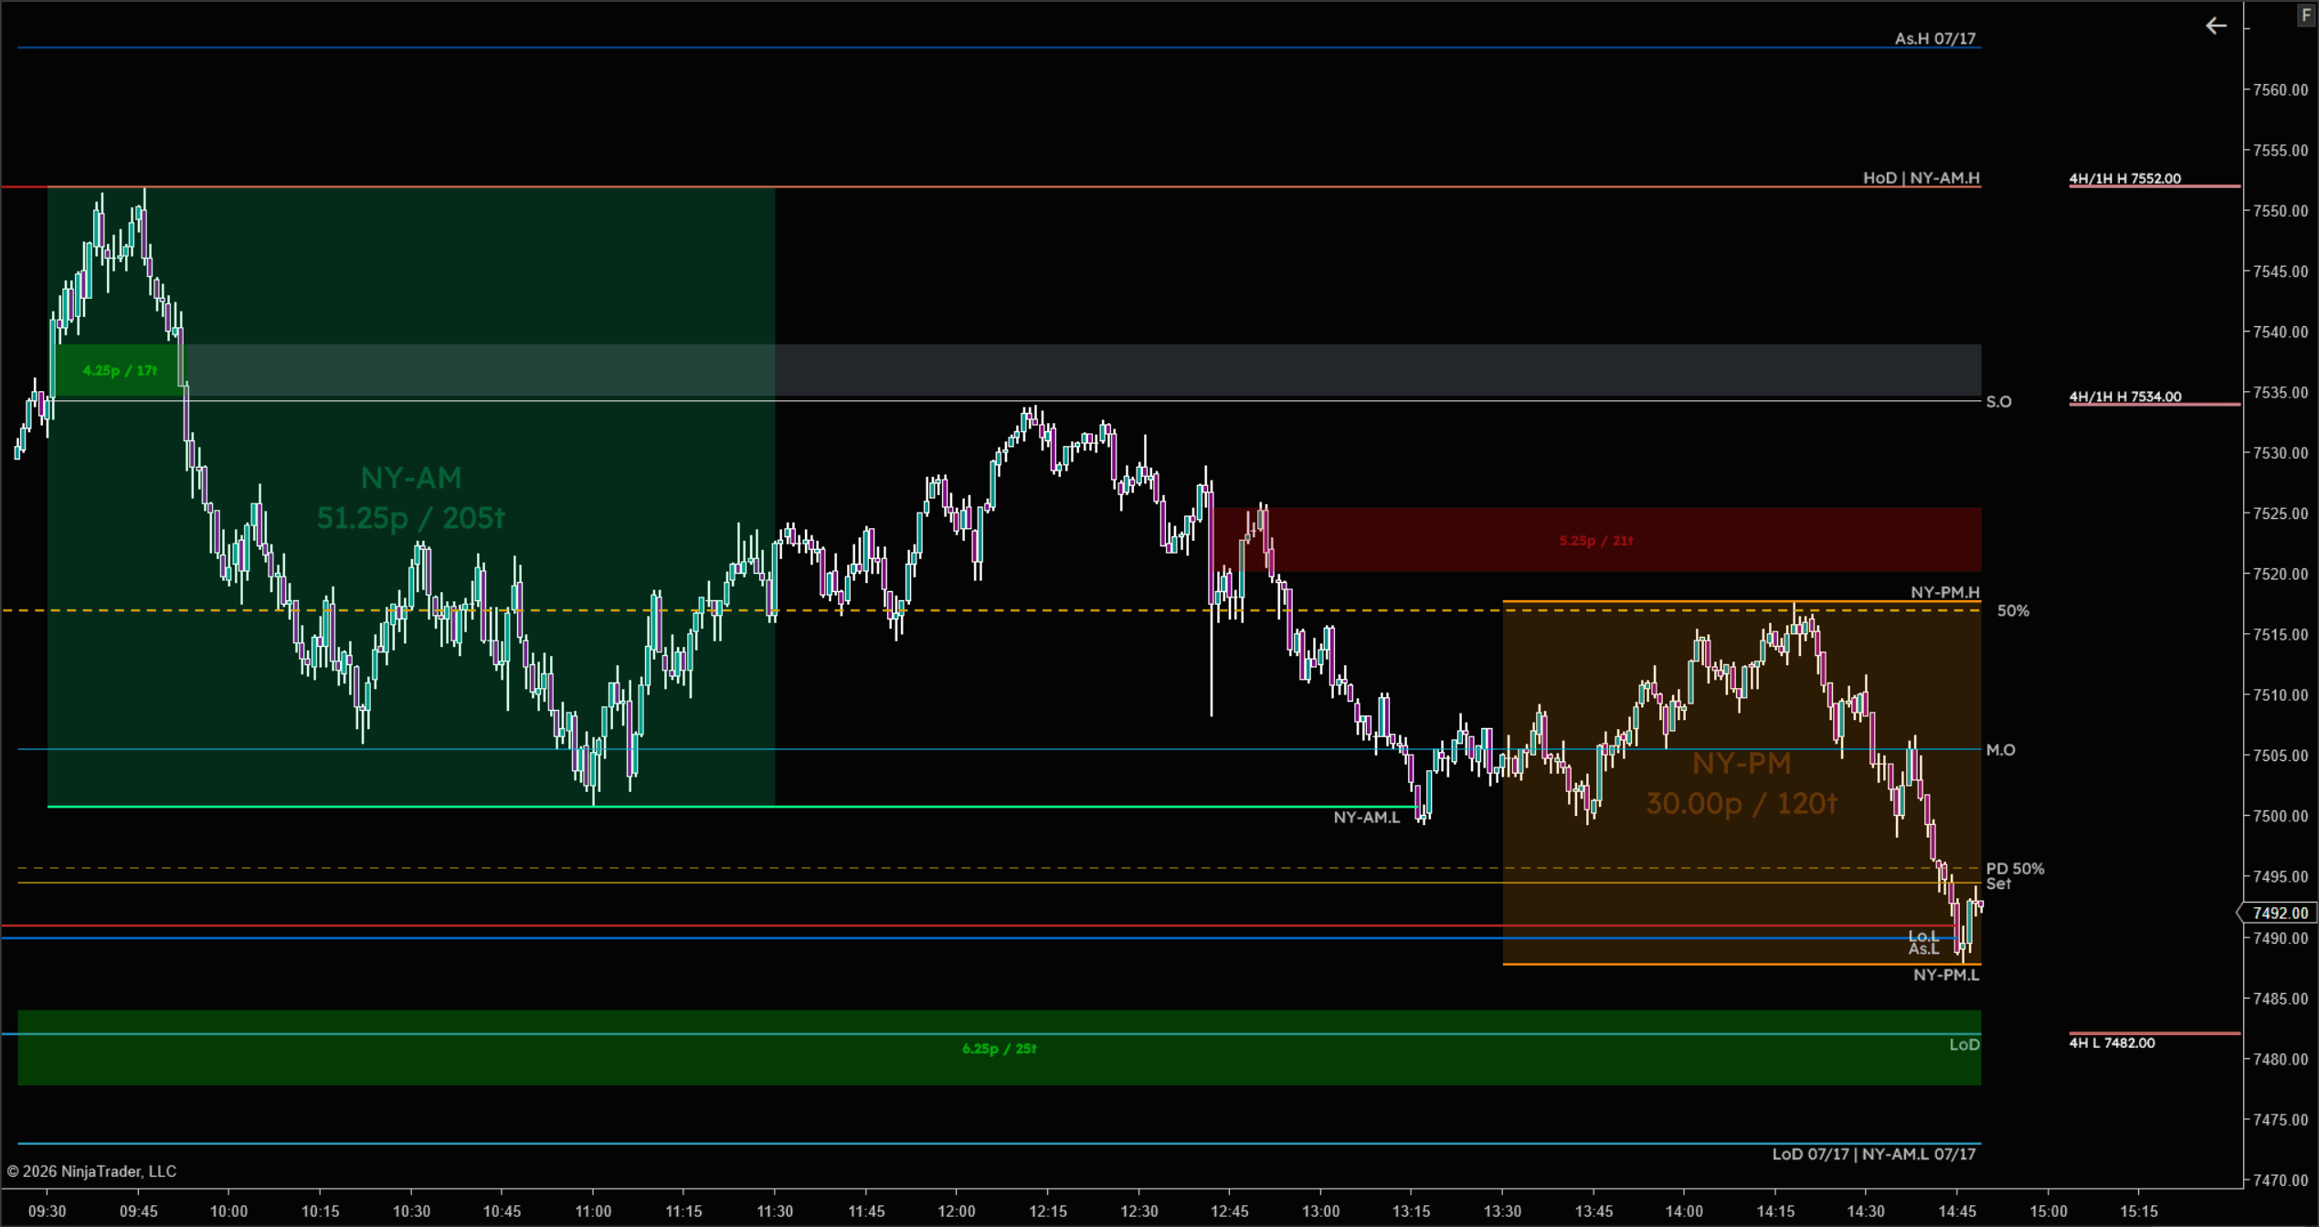Click the 7525.00 price axis label
Screen dimensions: 2319x1227
point(2281,513)
